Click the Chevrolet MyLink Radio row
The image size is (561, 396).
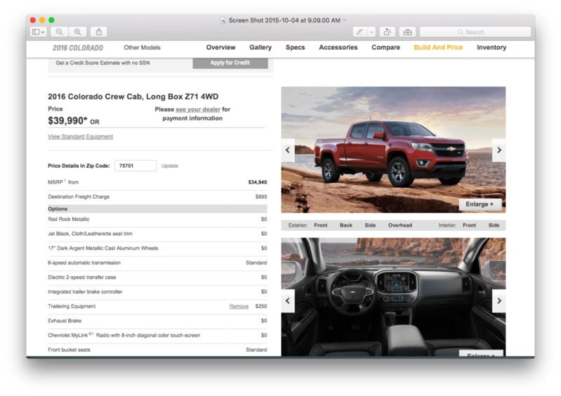(157, 336)
